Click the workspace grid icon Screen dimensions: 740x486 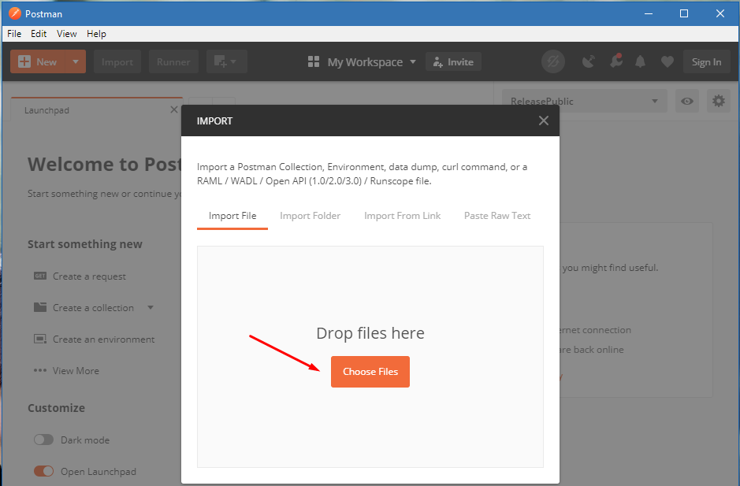(314, 61)
